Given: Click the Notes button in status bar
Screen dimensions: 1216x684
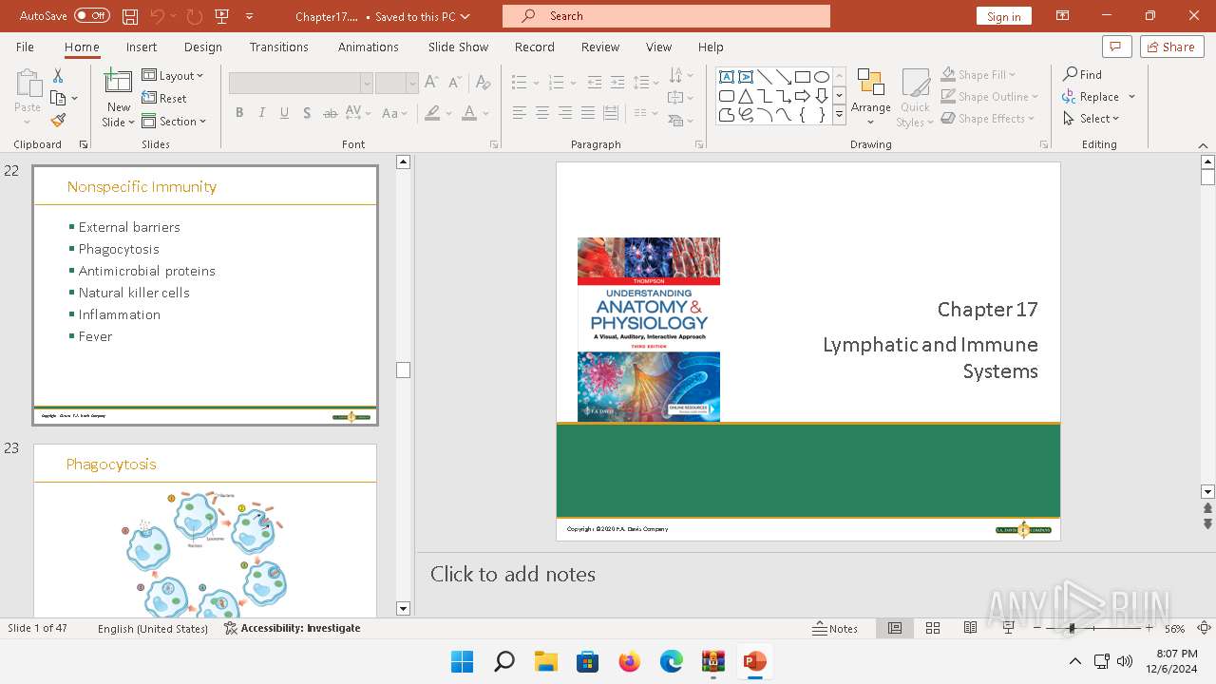Looking at the screenshot, I should (x=836, y=628).
